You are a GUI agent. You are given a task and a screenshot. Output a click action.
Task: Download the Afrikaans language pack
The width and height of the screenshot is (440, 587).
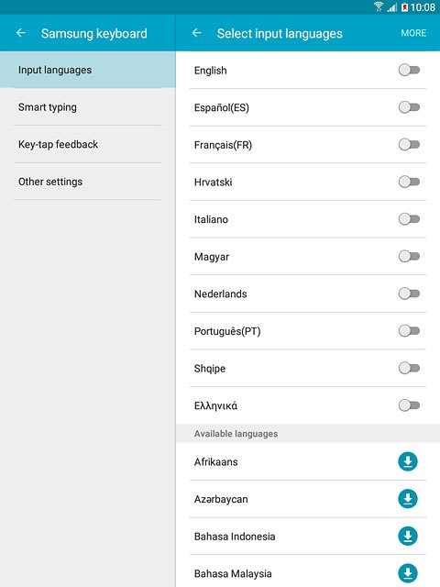(407, 461)
